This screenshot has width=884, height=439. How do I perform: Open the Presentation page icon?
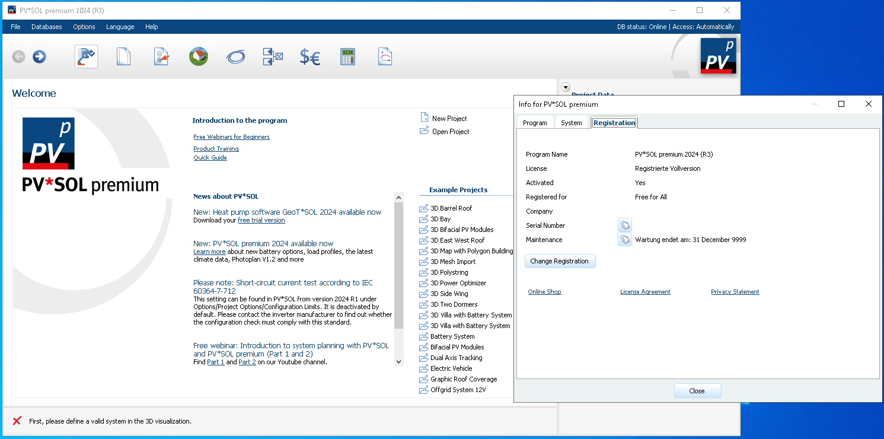[385, 57]
